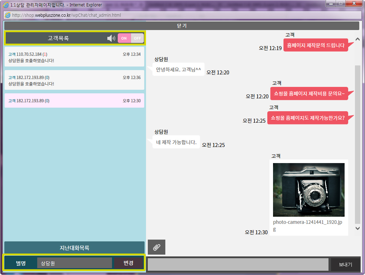Switch notification sound to ON

124,38
